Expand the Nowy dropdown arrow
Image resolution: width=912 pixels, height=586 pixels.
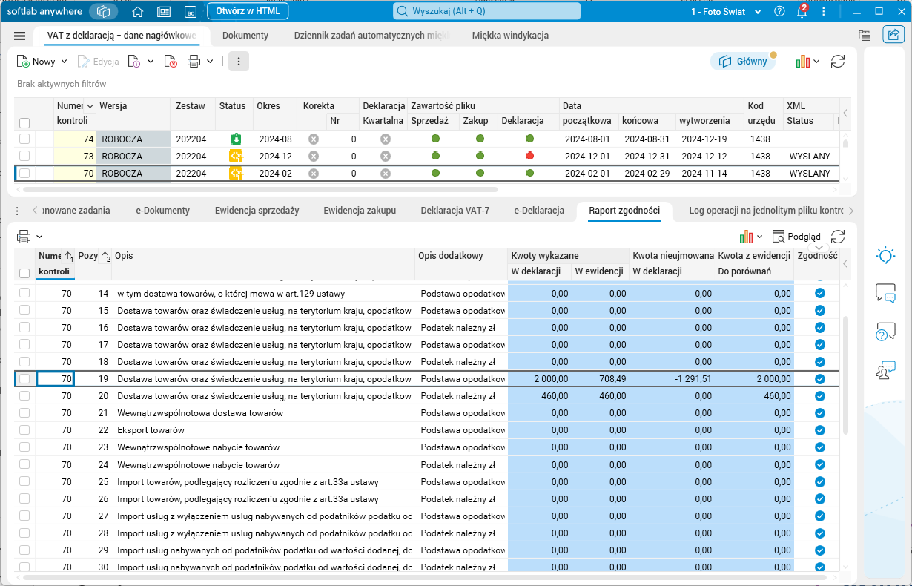(64, 62)
